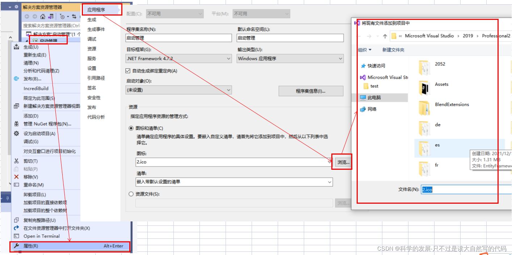
Task: Click the gear icon beside 设为启动项目
Action: coord(16,134)
